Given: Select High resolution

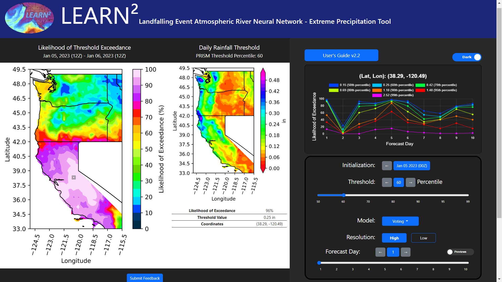Looking at the screenshot, I should [394, 238].
